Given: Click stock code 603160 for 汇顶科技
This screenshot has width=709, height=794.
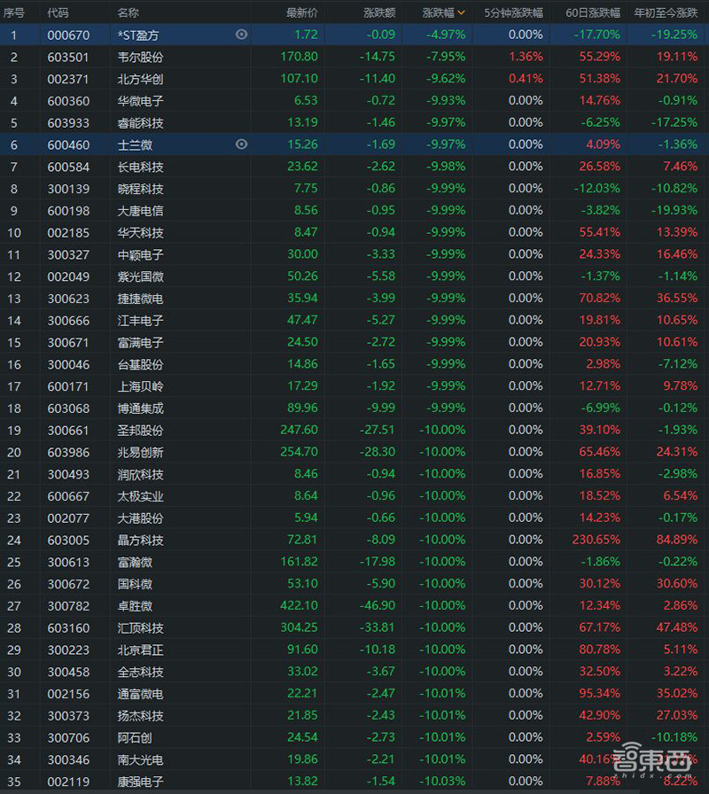Looking at the screenshot, I should [68, 627].
